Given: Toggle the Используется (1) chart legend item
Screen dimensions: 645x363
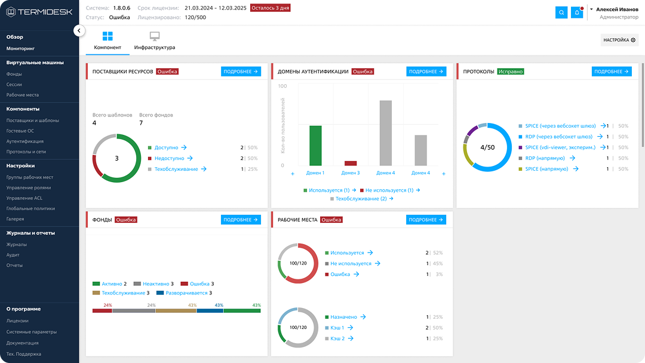Looking at the screenshot, I should tap(329, 190).
